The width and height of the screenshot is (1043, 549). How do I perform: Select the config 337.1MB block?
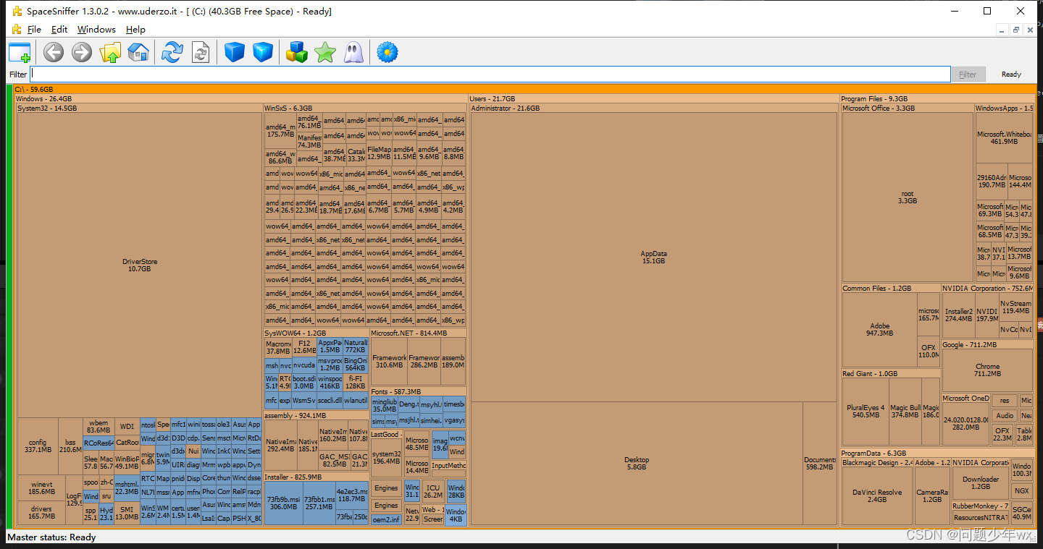pos(38,446)
